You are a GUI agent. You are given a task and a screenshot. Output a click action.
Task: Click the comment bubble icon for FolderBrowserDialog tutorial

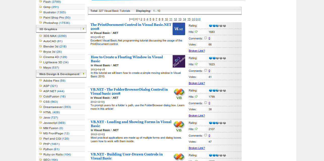(x=206, y=103)
